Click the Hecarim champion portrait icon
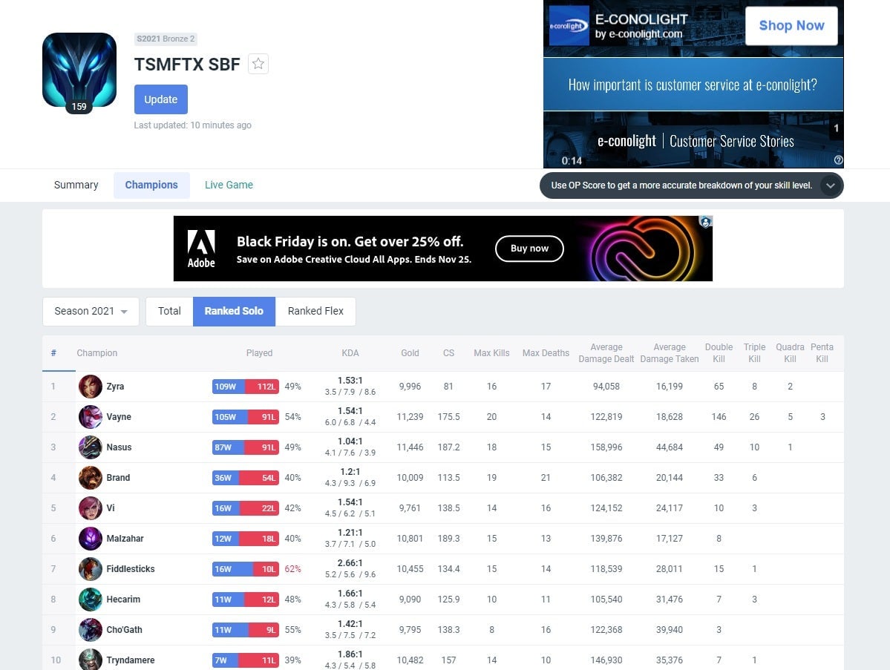Screen dimensions: 890x670 91,600
